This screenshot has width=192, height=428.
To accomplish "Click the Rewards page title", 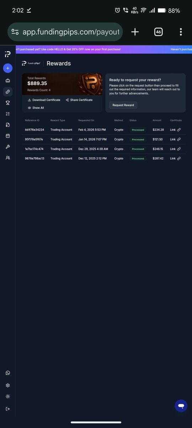I will point(59,63).
